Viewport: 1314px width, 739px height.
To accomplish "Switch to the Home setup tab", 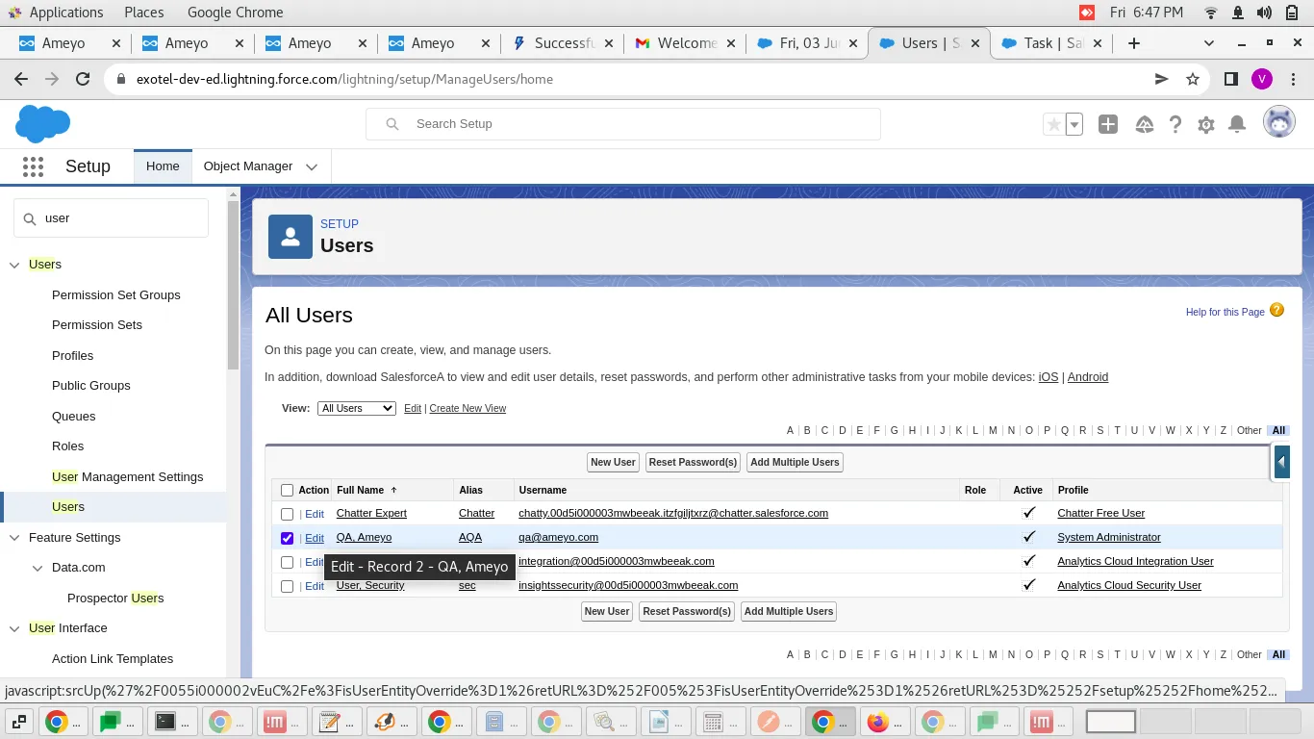I will tap(163, 166).
